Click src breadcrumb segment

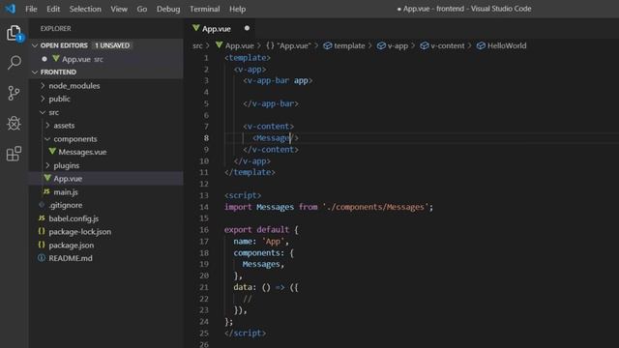[x=197, y=45]
